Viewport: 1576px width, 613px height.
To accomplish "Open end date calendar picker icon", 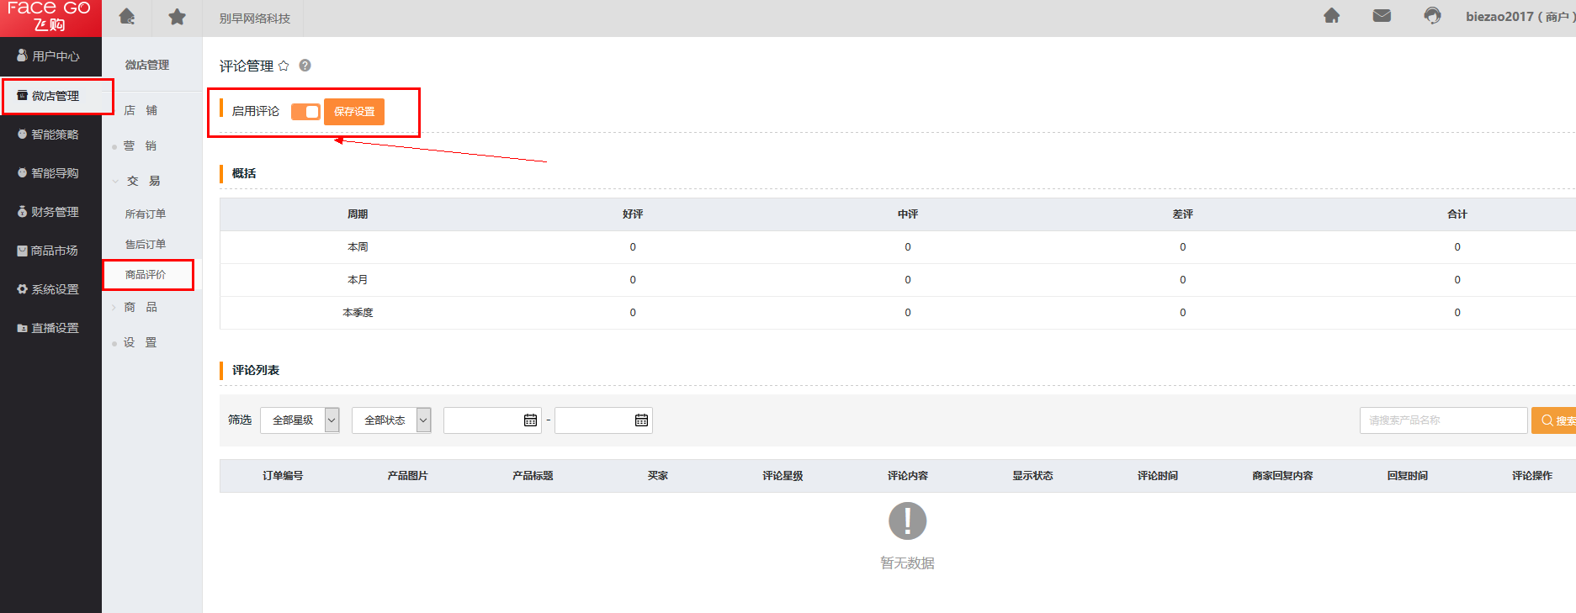I will [641, 420].
